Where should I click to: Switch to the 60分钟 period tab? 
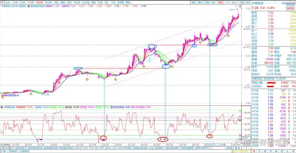48,2
